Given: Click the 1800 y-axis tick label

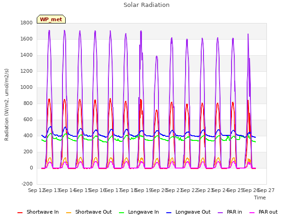Looking at the screenshot, I should 27,23.
